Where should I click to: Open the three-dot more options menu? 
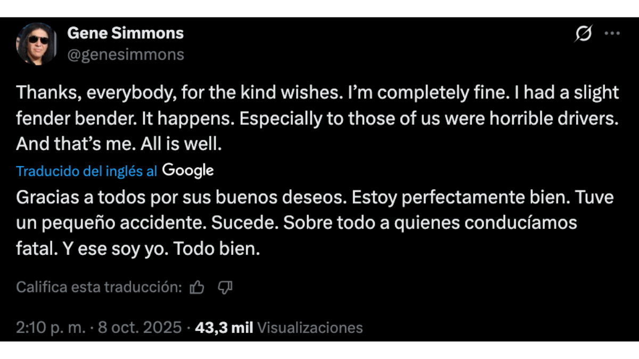pyautogui.click(x=612, y=34)
